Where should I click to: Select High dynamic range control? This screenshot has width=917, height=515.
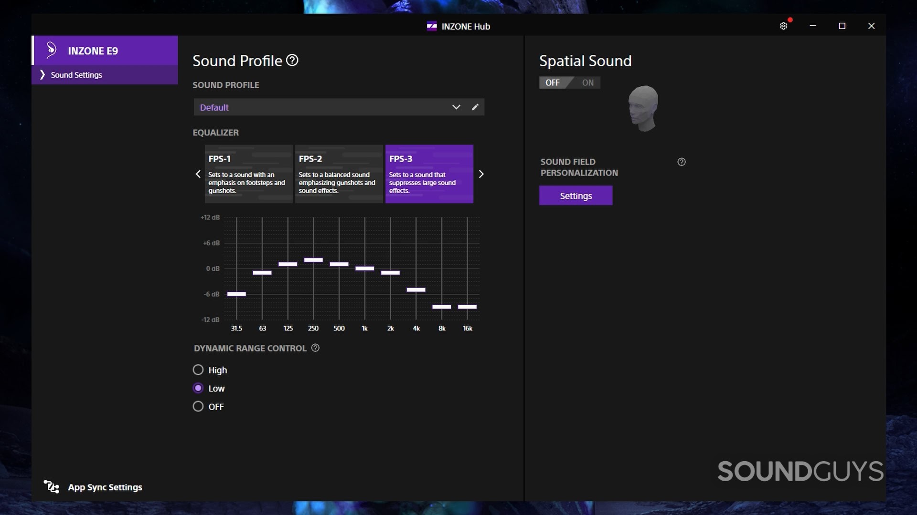pyautogui.click(x=198, y=370)
